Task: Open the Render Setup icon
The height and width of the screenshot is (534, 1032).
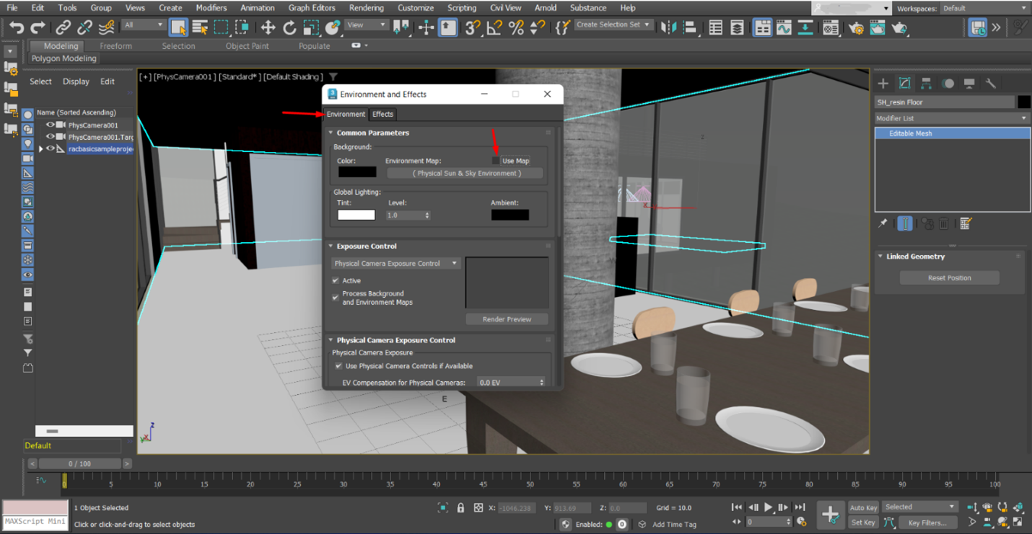Action: pyautogui.click(x=856, y=27)
